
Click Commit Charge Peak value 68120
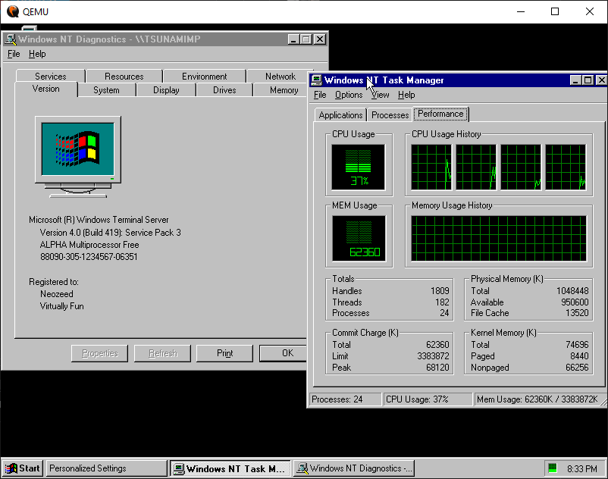pos(437,368)
